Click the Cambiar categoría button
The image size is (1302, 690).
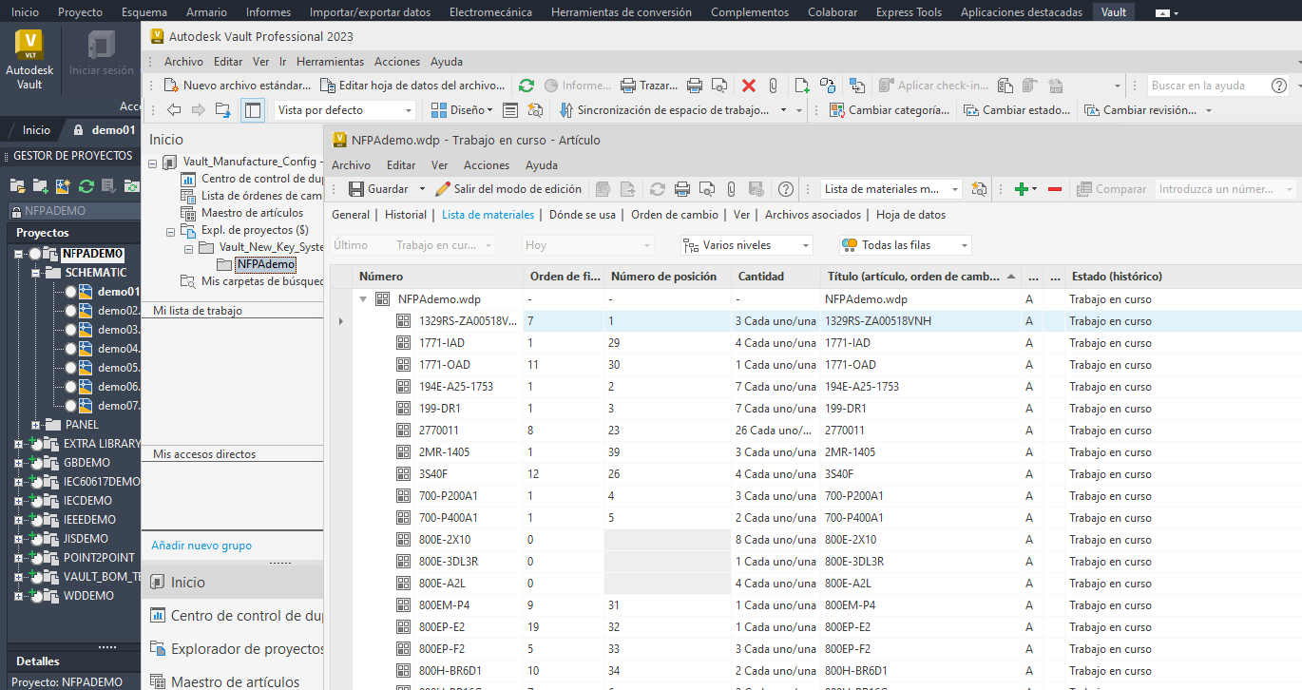890,110
